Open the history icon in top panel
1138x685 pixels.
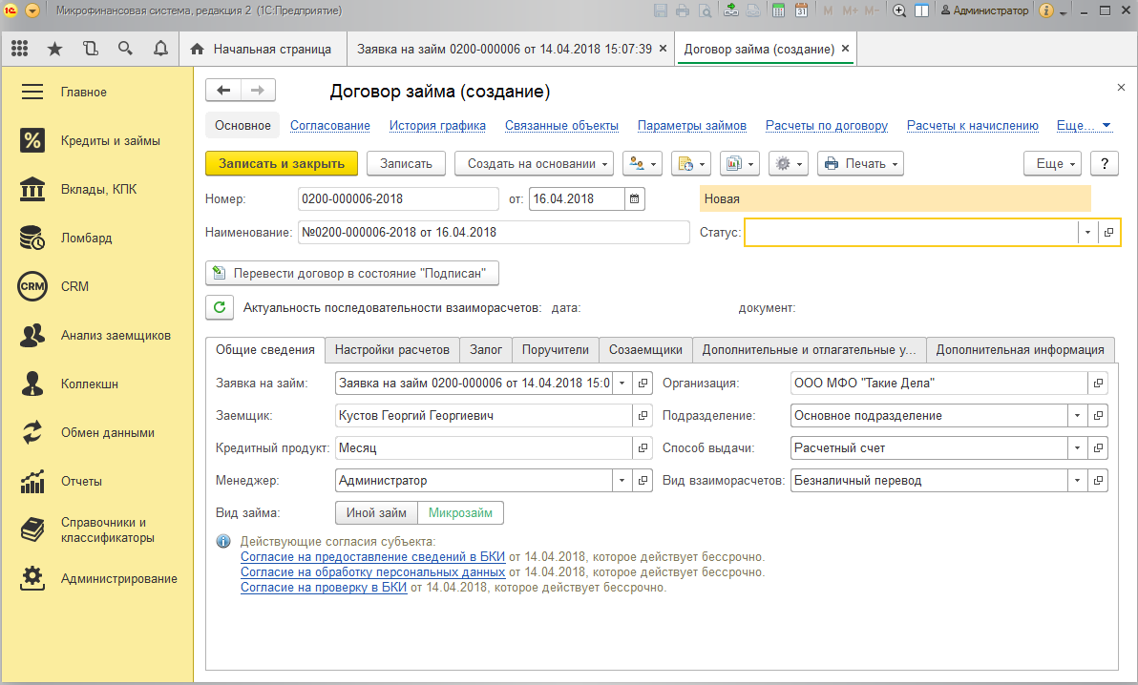coord(90,49)
